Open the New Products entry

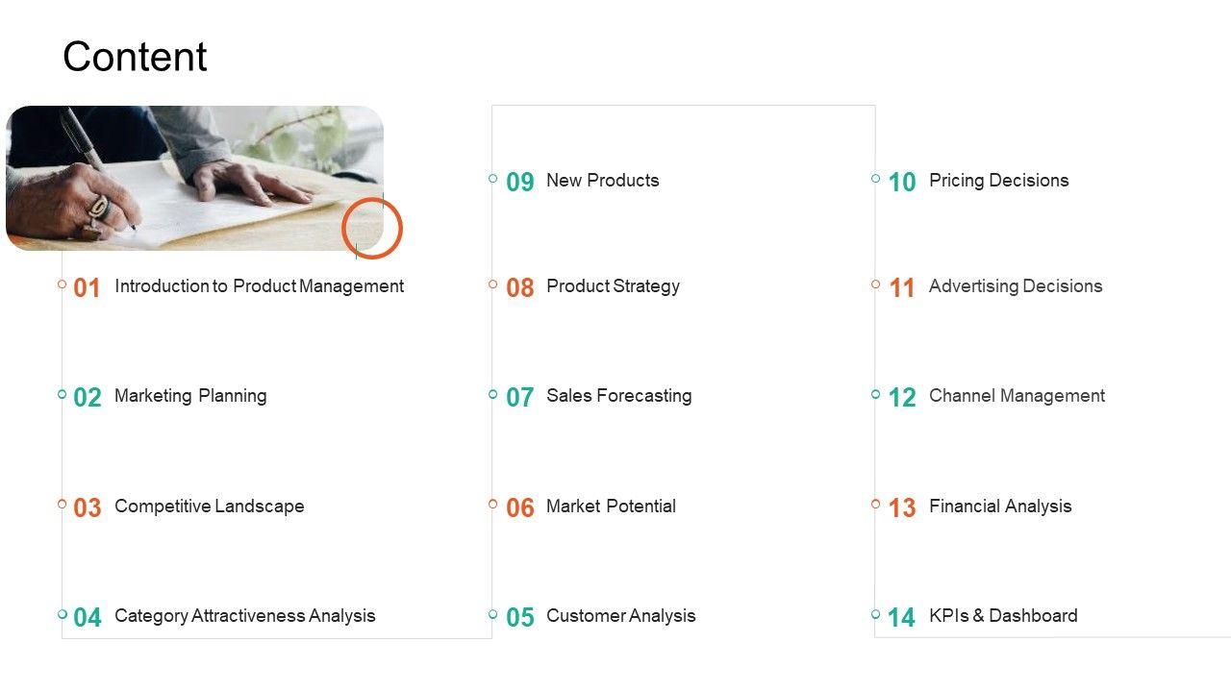[x=602, y=181]
